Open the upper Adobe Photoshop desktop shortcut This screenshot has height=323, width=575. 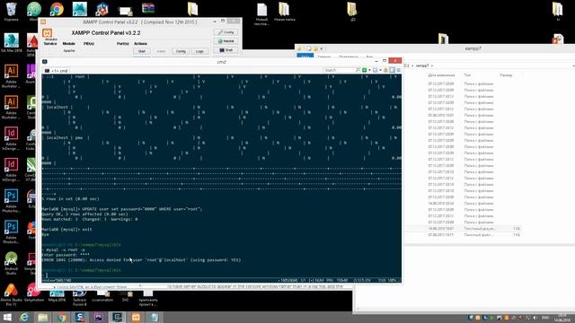click(x=11, y=201)
